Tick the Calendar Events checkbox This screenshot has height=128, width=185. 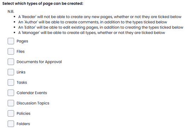click(x=11, y=93)
